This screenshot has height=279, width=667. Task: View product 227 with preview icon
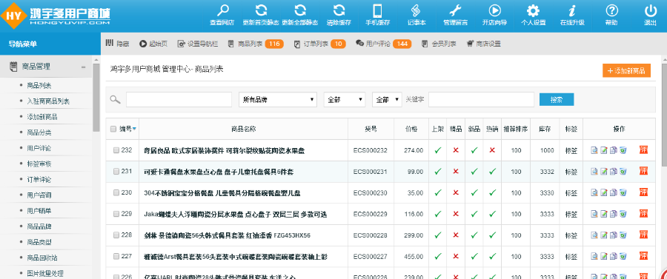pos(594,257)
